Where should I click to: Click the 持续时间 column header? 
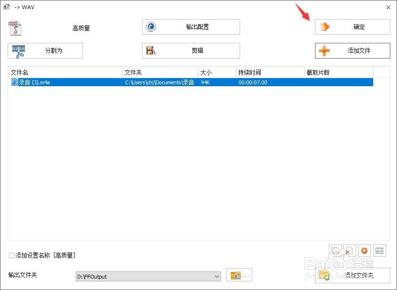250,72
